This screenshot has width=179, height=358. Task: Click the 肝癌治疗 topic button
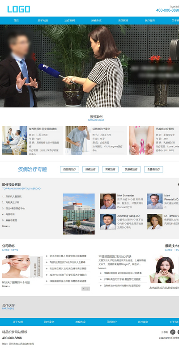(90, 170)
